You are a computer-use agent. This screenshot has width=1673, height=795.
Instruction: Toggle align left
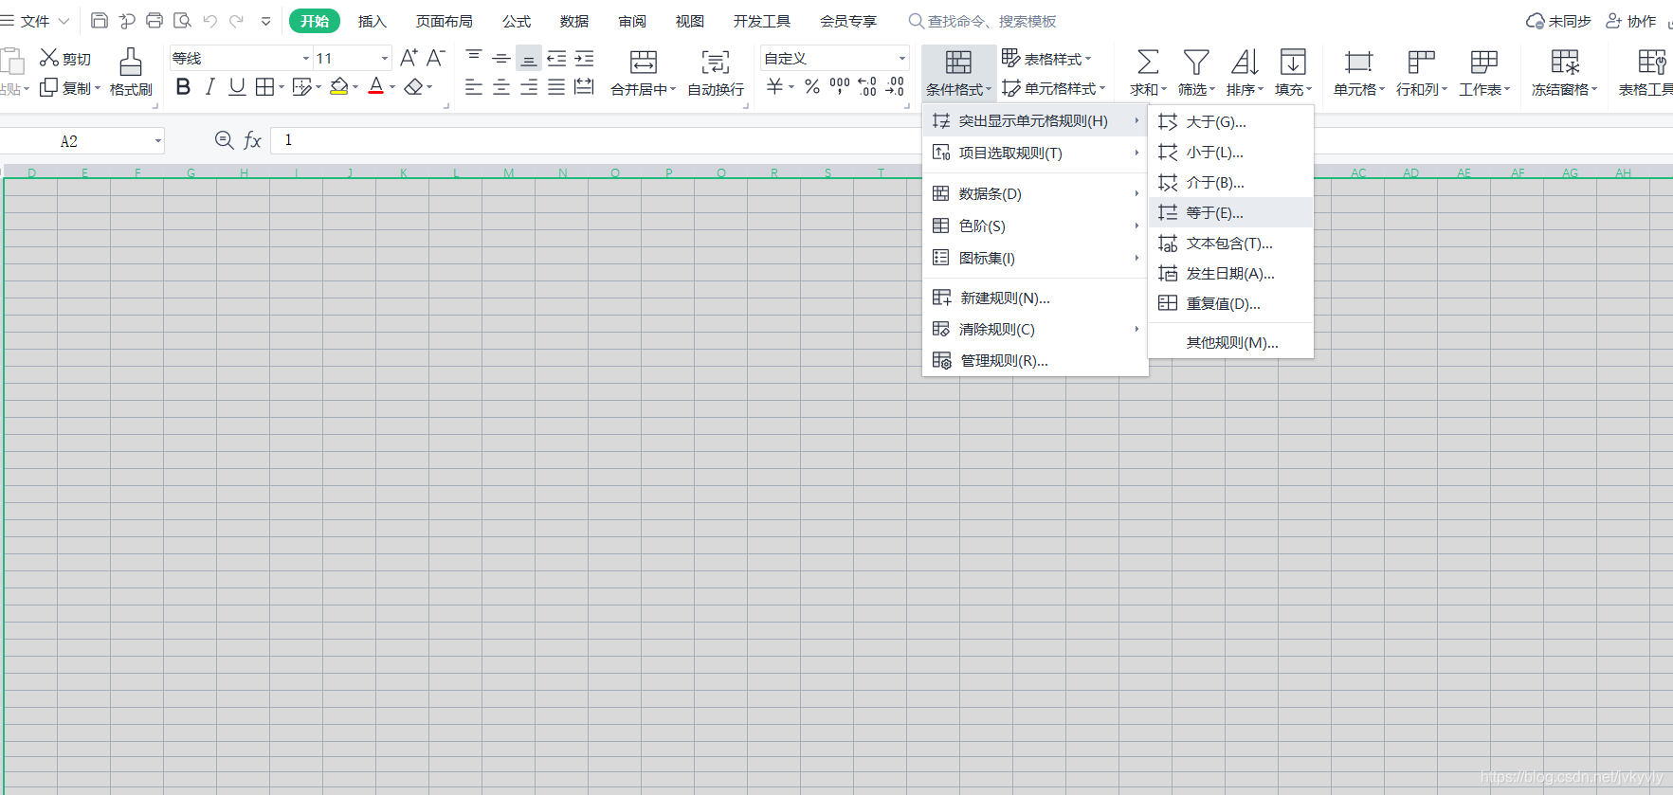click(474, 87)
